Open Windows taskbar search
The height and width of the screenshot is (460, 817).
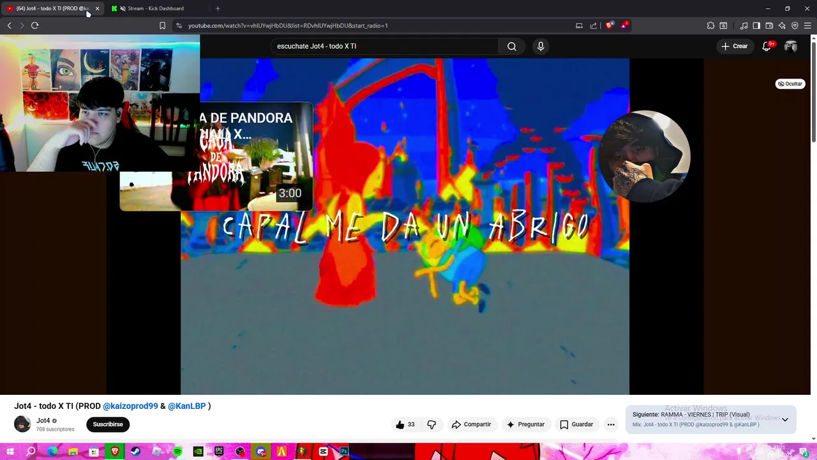coord(31,452)
